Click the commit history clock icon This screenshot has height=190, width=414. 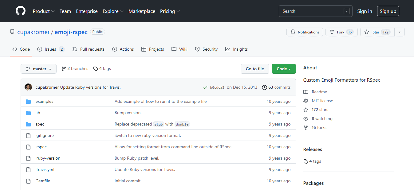coord(264,87)
